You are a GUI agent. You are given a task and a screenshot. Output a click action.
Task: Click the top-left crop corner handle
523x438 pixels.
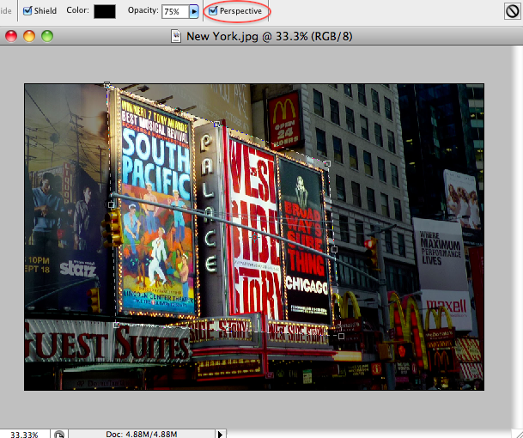coord(106,84)
